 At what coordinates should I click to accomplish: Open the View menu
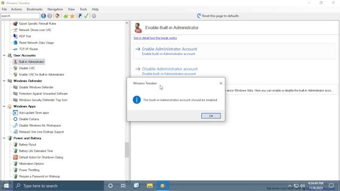point(71,10)
